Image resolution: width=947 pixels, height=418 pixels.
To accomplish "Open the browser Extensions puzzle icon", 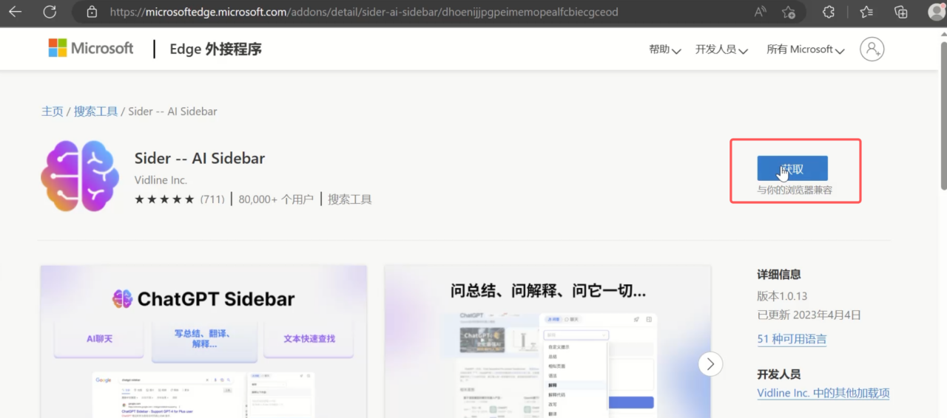I will tap(829, 12).
